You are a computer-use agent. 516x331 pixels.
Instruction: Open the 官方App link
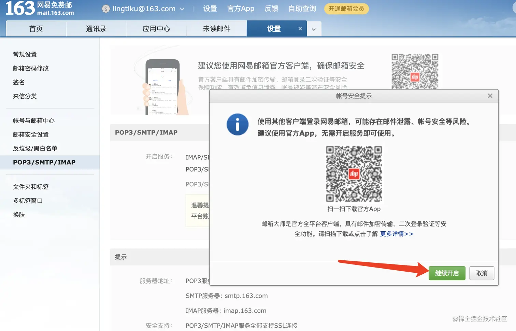tap(241, 9)
